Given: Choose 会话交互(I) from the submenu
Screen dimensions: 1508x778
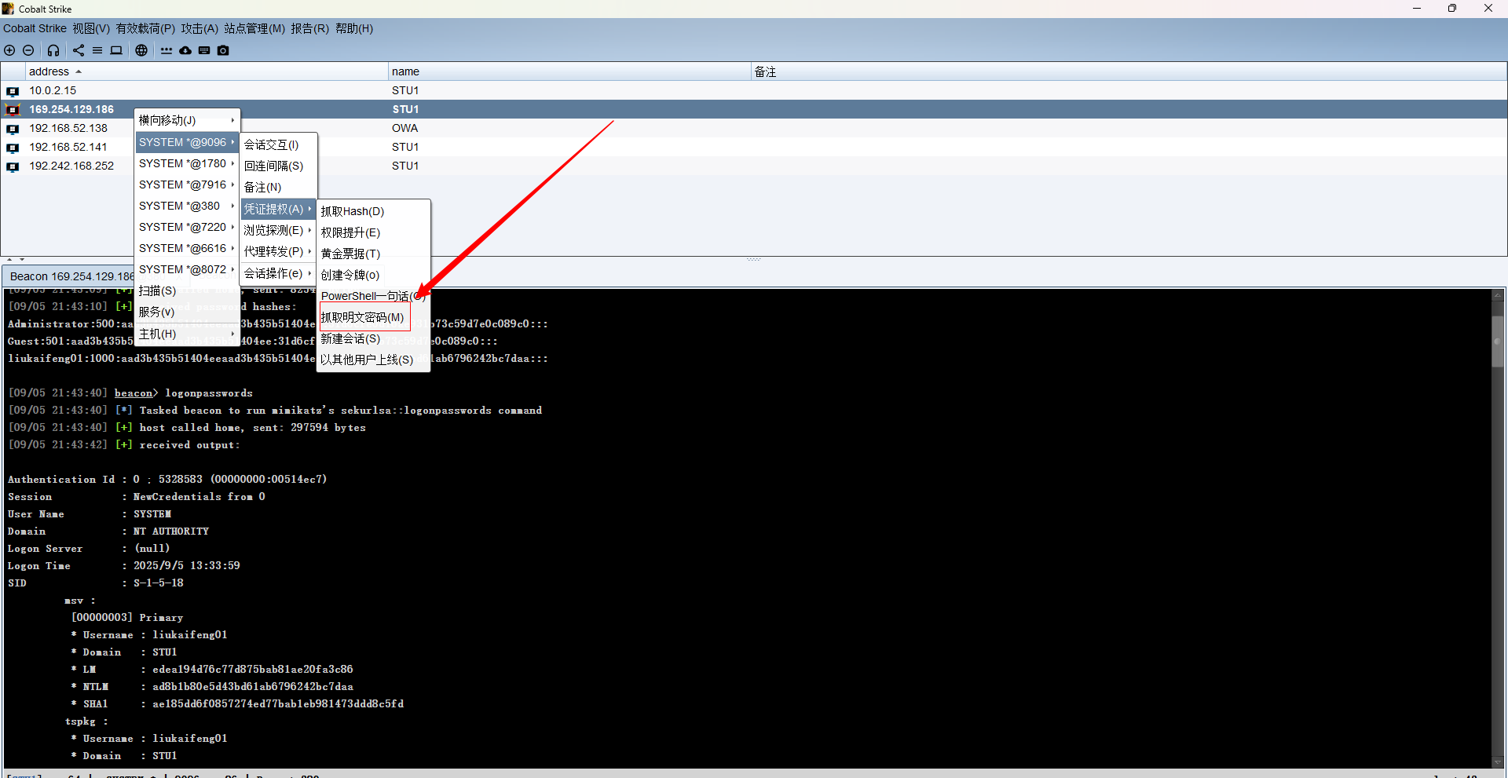Looking at the screenshot, I should point(278,144).
